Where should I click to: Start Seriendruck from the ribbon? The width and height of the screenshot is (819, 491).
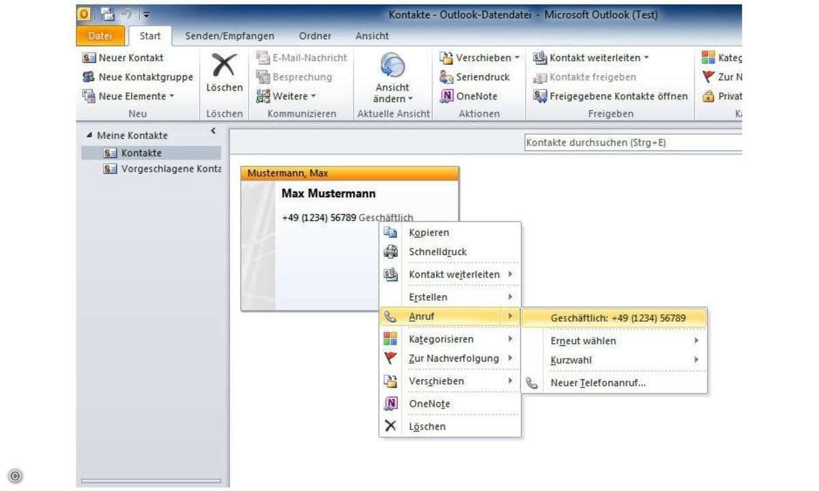point(474,77)
